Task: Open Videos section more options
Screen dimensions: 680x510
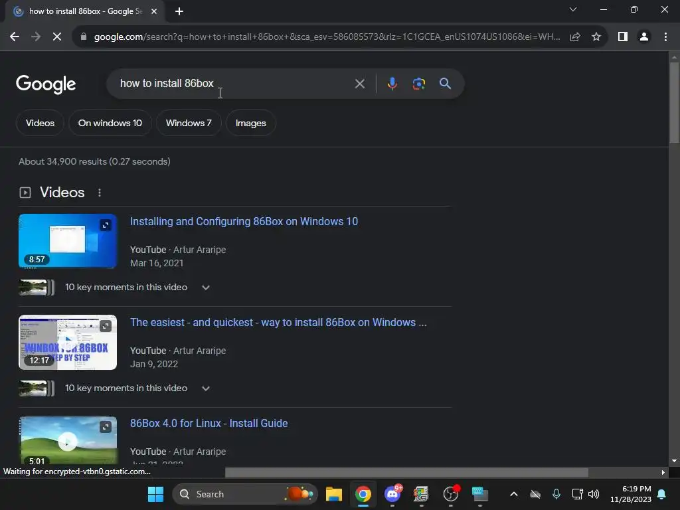Action: (x=100, y=193)
